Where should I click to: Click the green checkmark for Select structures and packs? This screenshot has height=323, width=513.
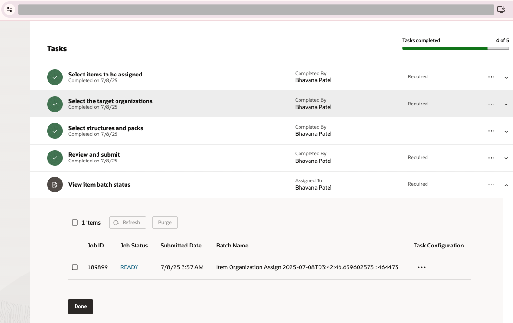(x=55, y=131)
